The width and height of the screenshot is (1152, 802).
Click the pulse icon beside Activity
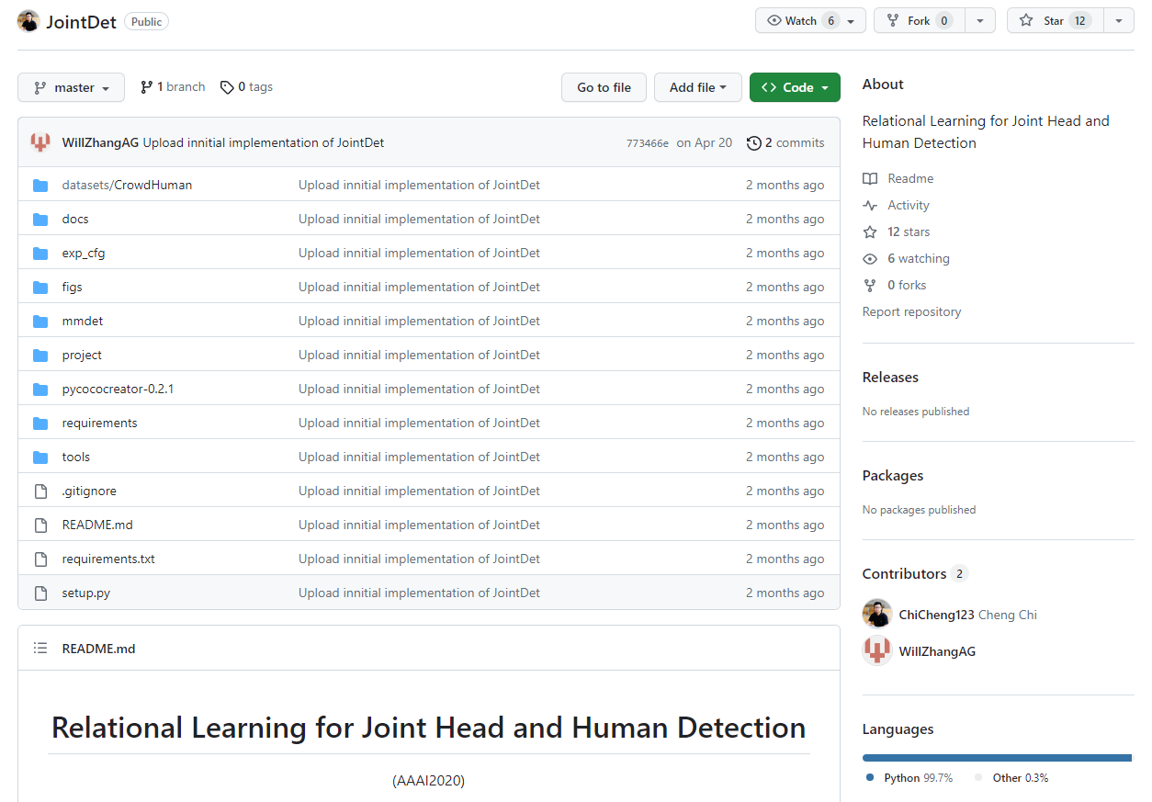870,205
